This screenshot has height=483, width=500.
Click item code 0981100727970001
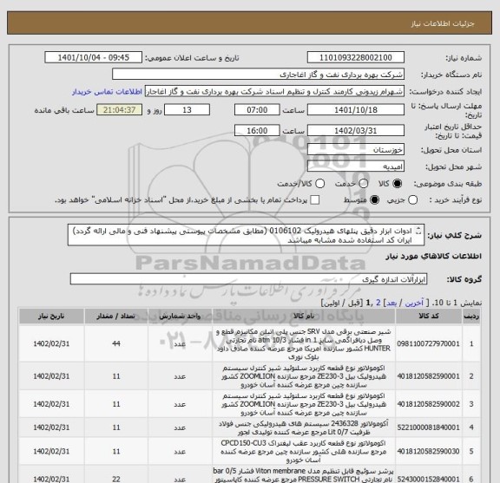(x=428, y=343)
